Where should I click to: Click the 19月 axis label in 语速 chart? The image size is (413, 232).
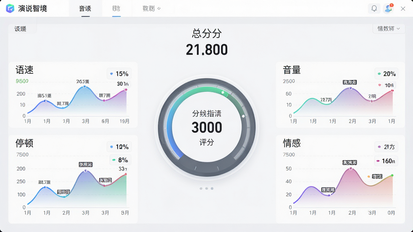point(125,121)
